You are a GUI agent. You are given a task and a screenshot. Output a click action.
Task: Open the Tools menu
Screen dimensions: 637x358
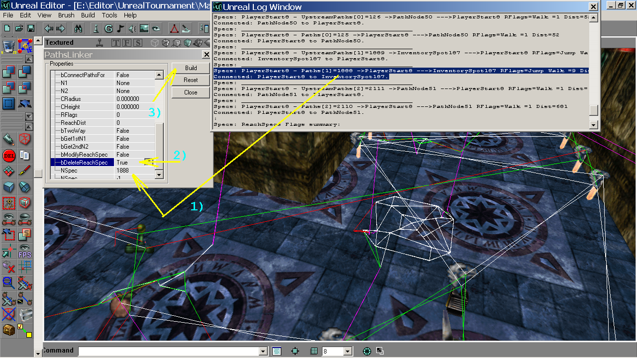pyautogui.click(x=109, y=15)
